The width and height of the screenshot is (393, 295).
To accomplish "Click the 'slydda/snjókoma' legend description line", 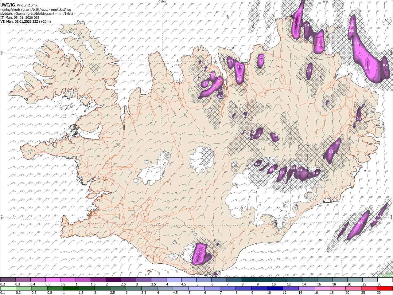I will [x=37, y=14].
